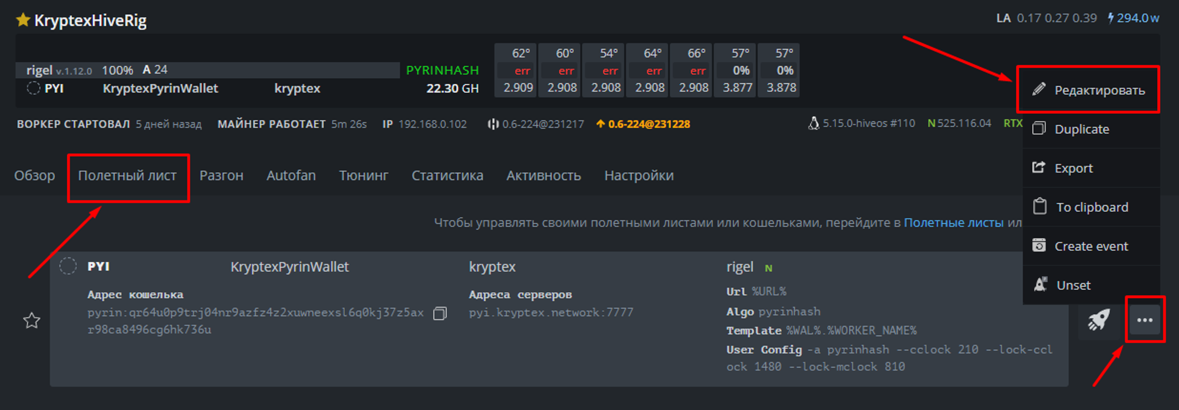The height and width of the screenshot is (410, 1179).
Task: Click the clipboard icon next to To clipboard
Action: [1040, 206]
